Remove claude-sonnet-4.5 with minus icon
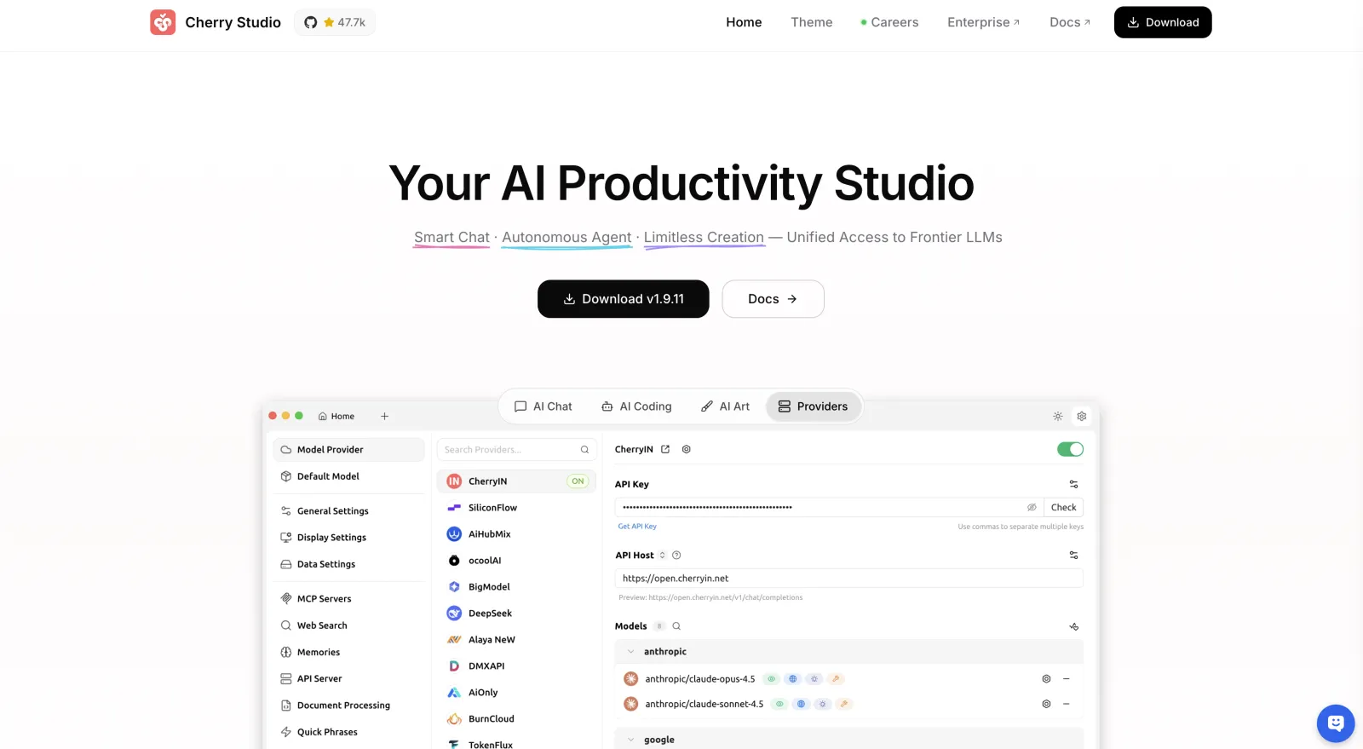Image resolution: width=1363 pixels, height=749 pixels. (x=1066, y=704)
